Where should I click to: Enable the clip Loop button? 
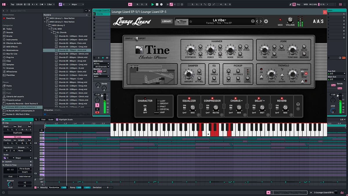click(x=17, y=137)
